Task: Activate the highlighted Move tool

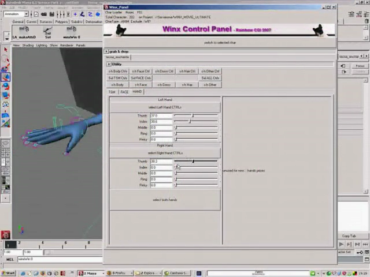Action: (6, 77)
